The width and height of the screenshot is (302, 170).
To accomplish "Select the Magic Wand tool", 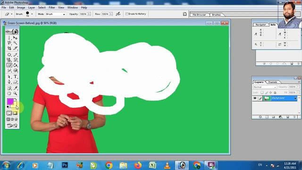I will click(15, 43).
